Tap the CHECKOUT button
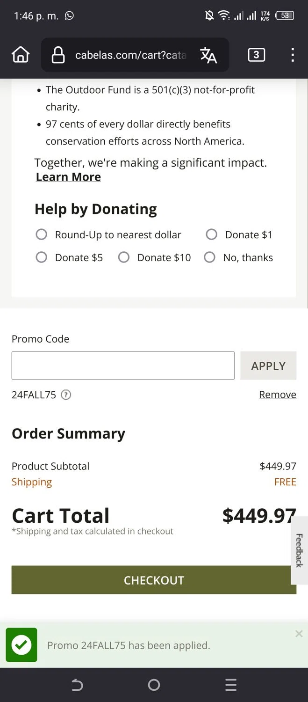This screenshot has width=308, height=702. (154, 580)
